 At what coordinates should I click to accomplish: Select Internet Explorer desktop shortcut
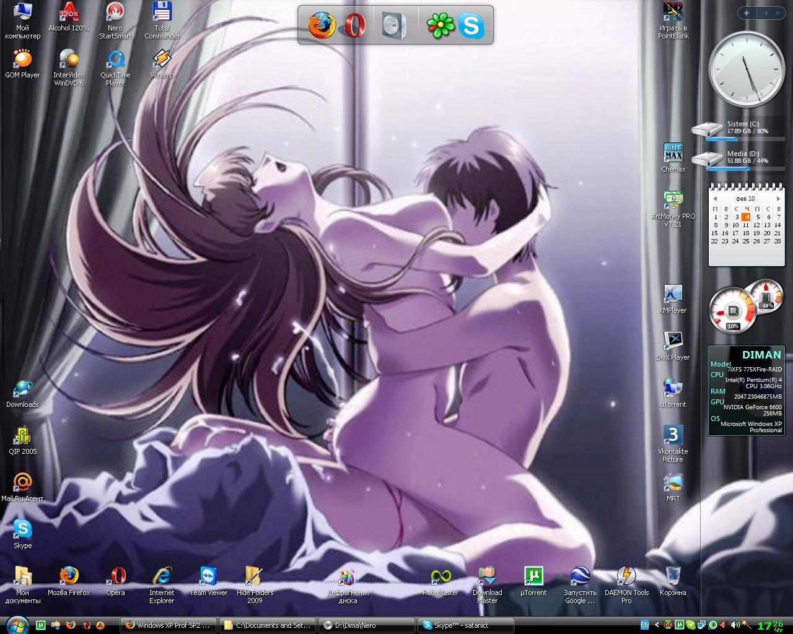point(162,585)
